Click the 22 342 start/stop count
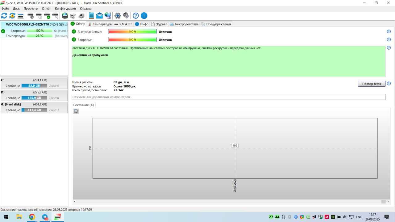Screen dimensions: 395x222 pyautogui.click(x=118, y=90)
